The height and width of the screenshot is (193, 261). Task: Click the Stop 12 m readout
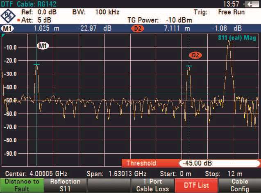[224, 174]
